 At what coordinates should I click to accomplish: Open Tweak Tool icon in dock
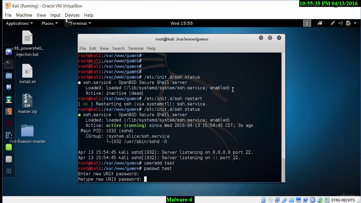click(x=9, y=159)
